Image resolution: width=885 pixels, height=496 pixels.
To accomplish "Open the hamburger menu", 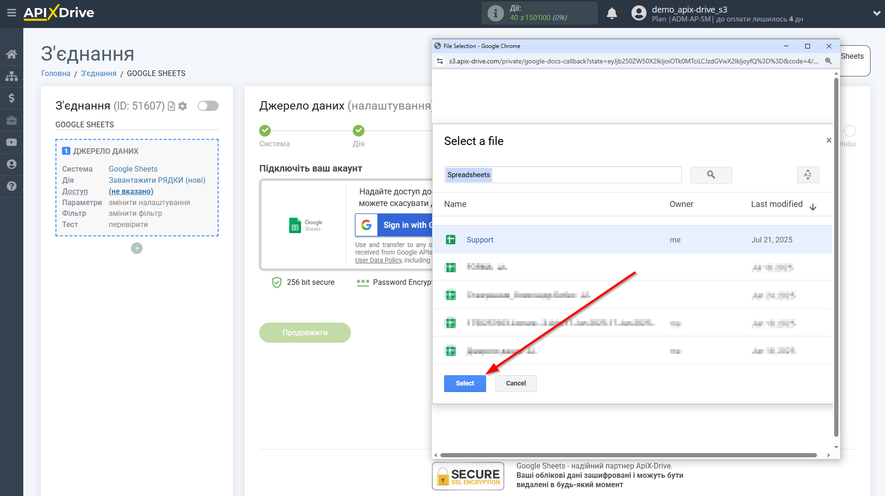I will tap(12, 13).
